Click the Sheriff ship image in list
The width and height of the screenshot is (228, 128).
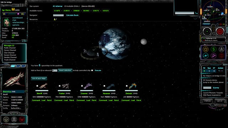click(x=43, y=86)
